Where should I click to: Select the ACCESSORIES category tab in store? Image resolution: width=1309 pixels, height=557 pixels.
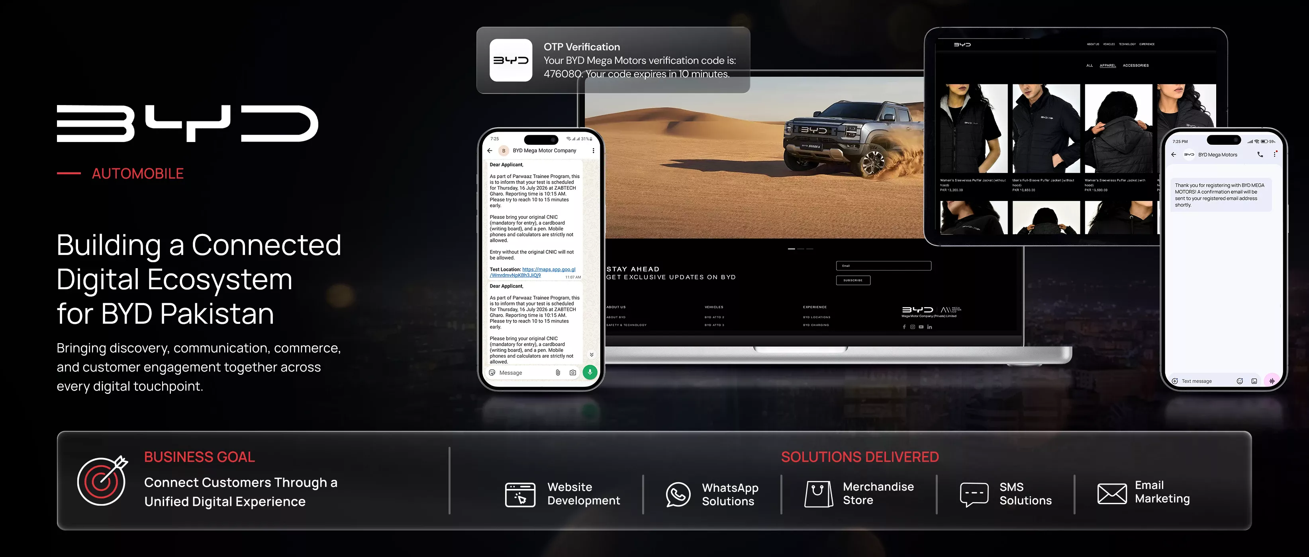click(x=1135, y=65)
